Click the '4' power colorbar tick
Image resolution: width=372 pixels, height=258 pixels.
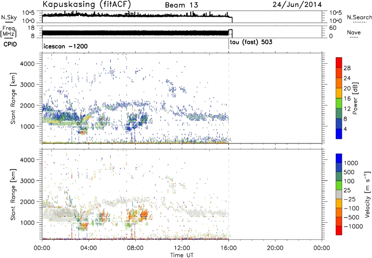click(345, 129)
